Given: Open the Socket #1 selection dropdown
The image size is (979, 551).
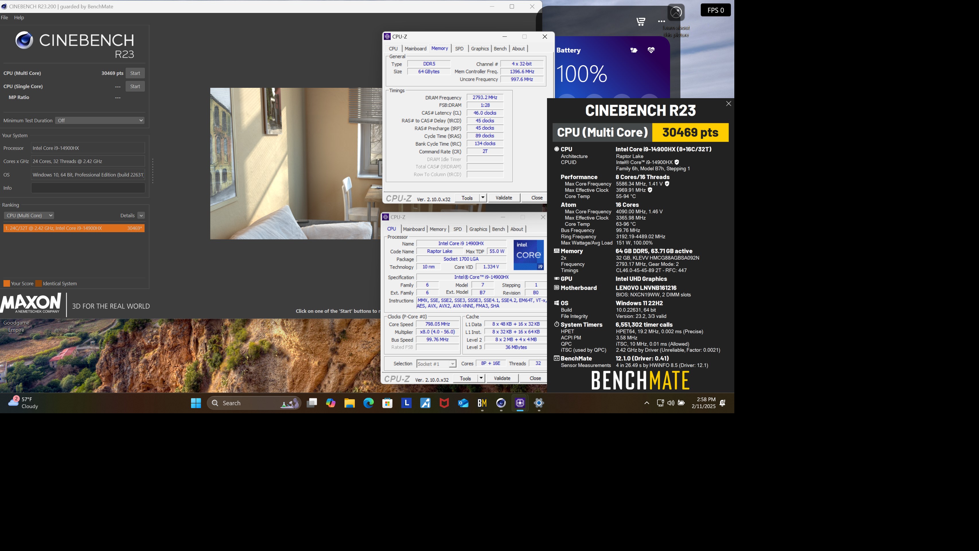Looking at the screenshot, I should click(x=436, y=364).
